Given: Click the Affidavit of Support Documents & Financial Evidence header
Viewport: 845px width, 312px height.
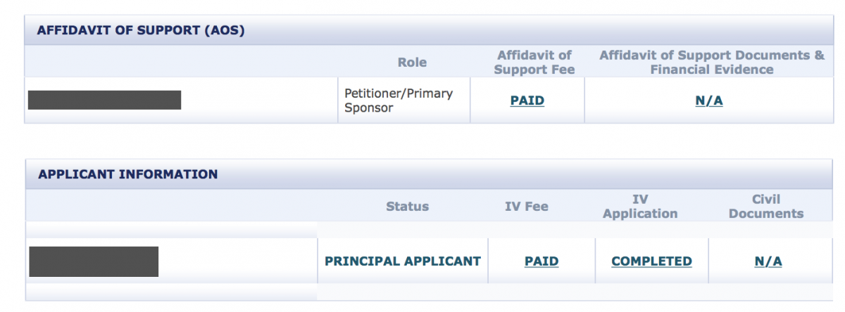Looking at the screenshot, I should tap(712, 63).
